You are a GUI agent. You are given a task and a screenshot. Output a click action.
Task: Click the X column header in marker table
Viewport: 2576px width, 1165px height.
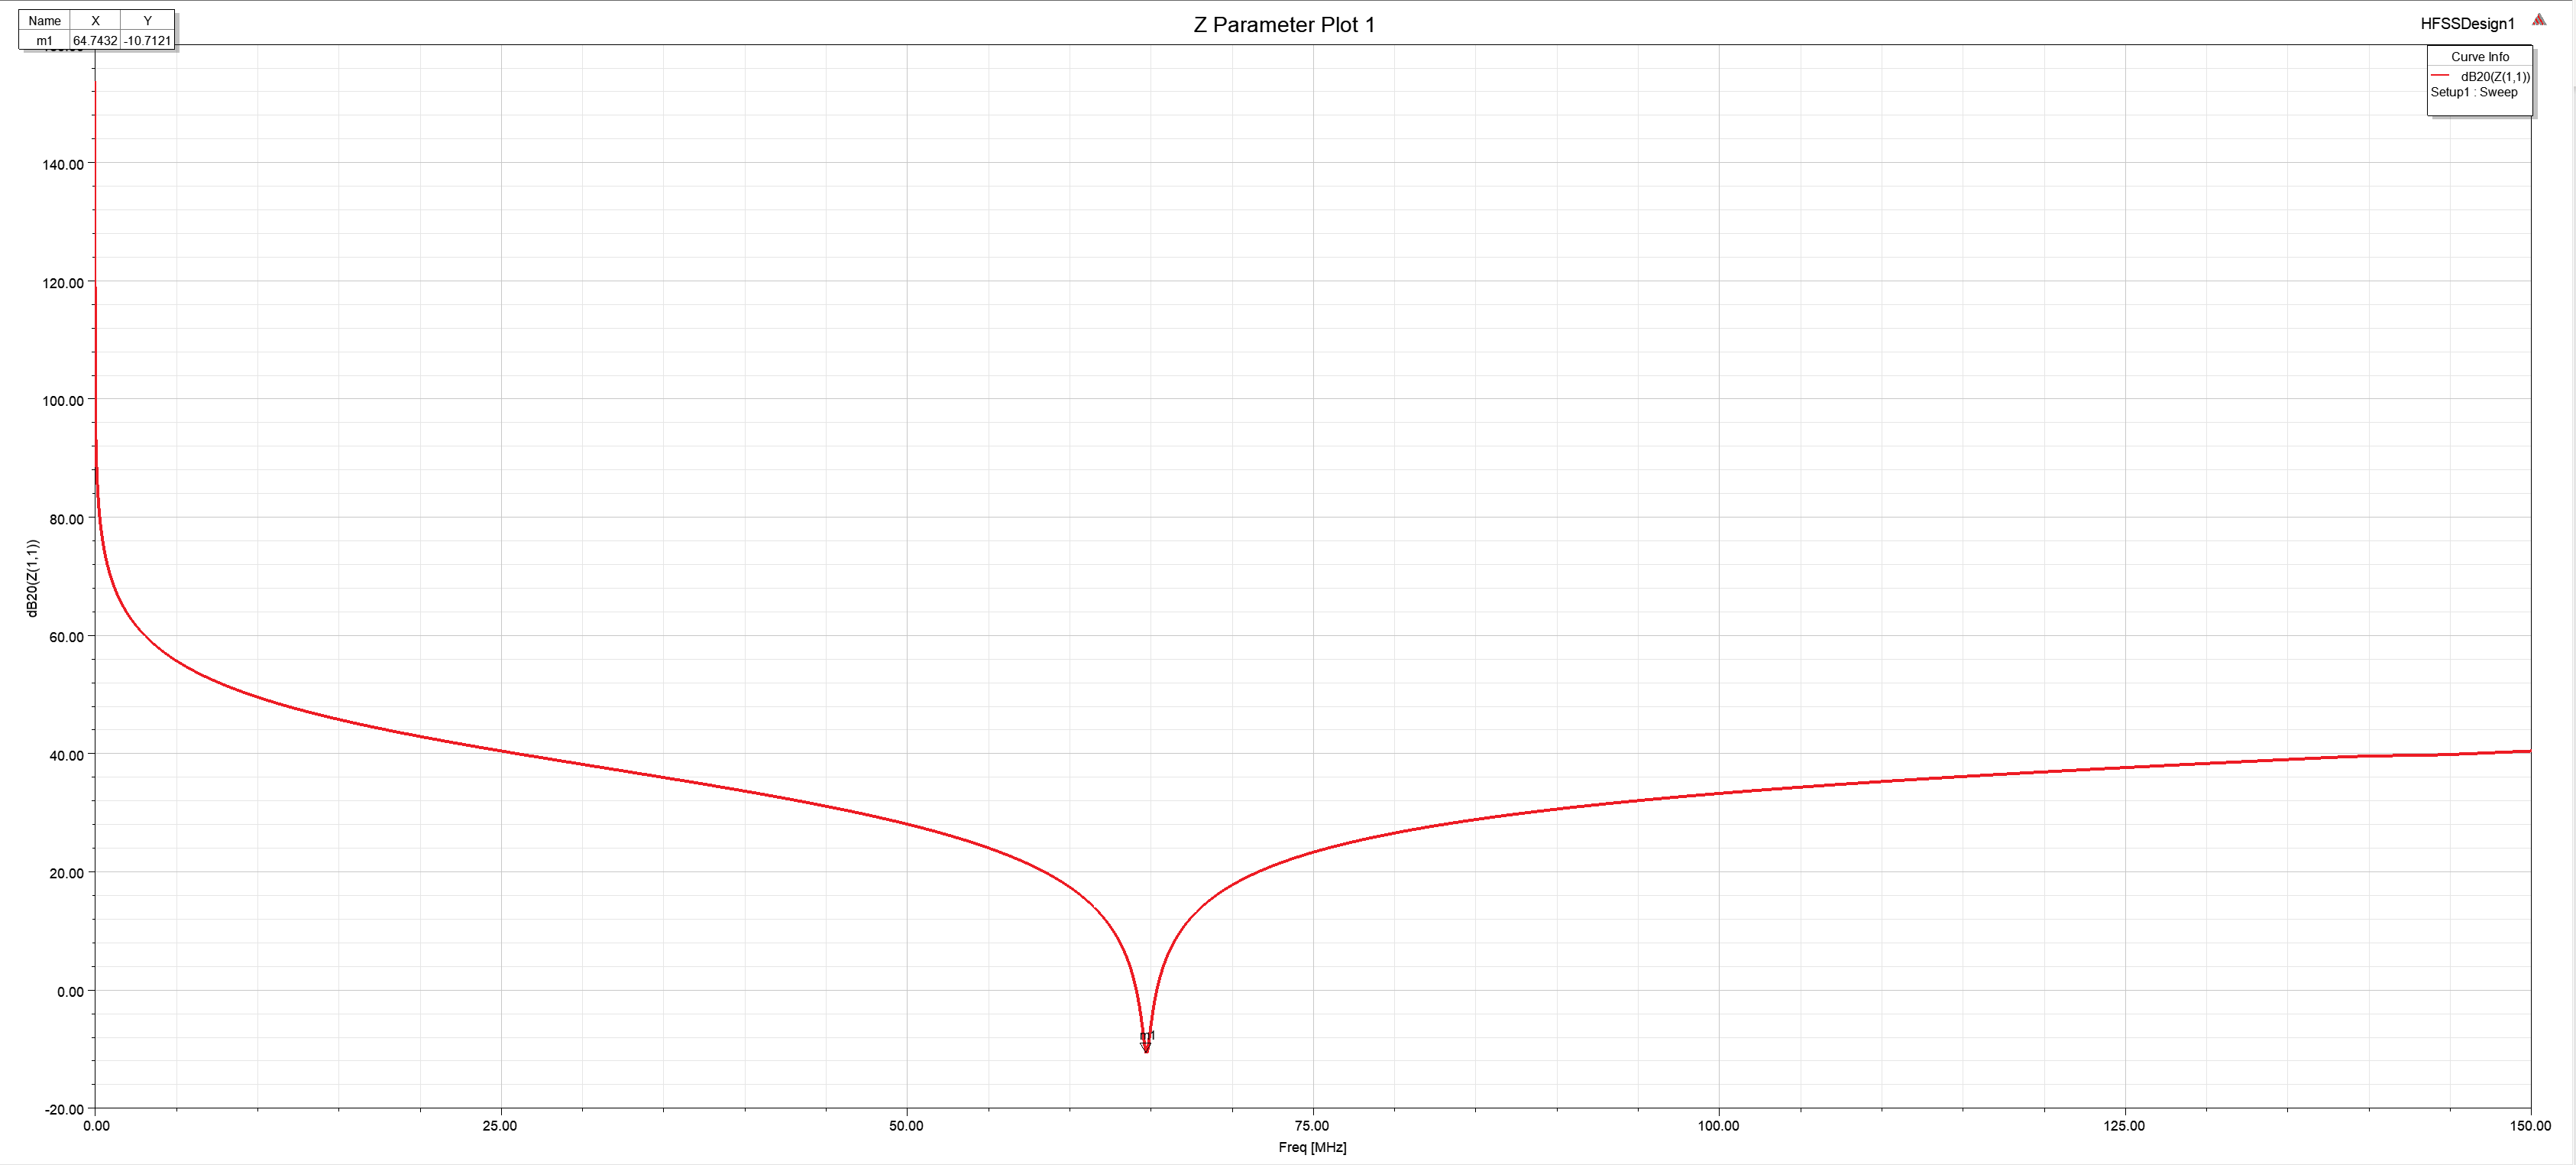[96, 21]
